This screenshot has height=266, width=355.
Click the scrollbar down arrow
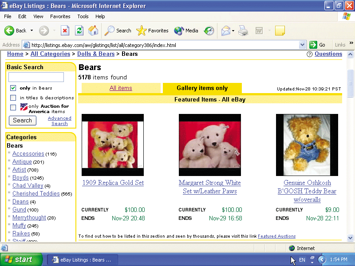351,238
